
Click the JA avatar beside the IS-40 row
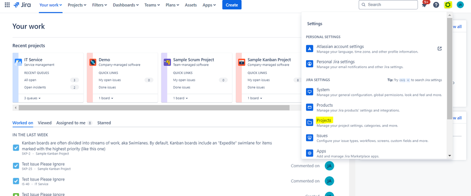click(329, 181)
